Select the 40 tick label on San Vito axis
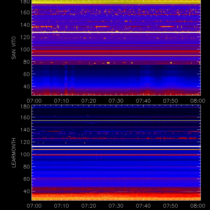210x210 pixels. (x=27, y=87)
